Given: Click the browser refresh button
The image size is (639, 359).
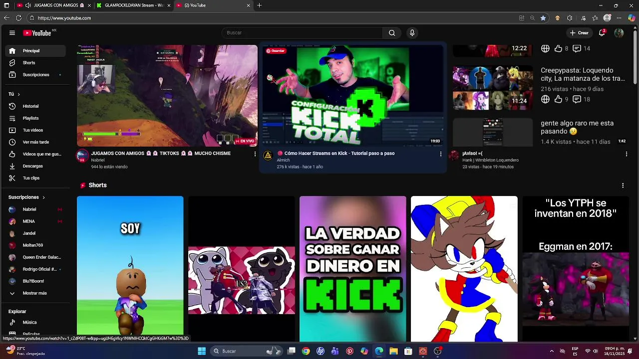Looking at the screenshot, I should point(18,18).
